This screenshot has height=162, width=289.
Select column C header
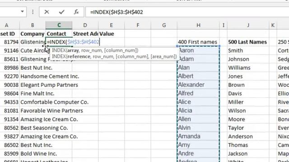59,25
